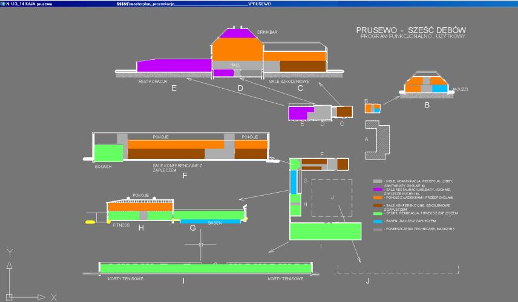The width and height of the screenshot is (518, 302).
Task: Select the HALL label in section D
Action: (235, 65)
